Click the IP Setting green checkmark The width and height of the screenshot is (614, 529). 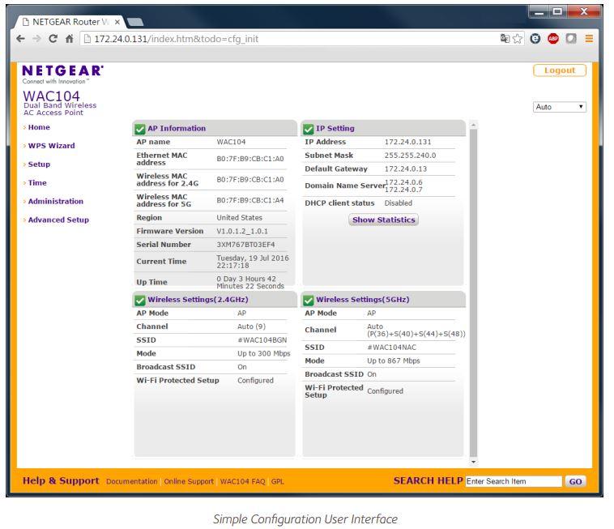pyautogui.click(x=309, y=129)
